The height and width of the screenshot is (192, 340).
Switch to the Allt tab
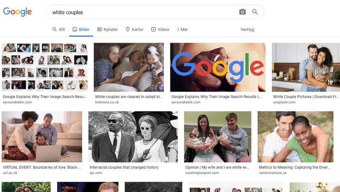[x=59, y=30]
